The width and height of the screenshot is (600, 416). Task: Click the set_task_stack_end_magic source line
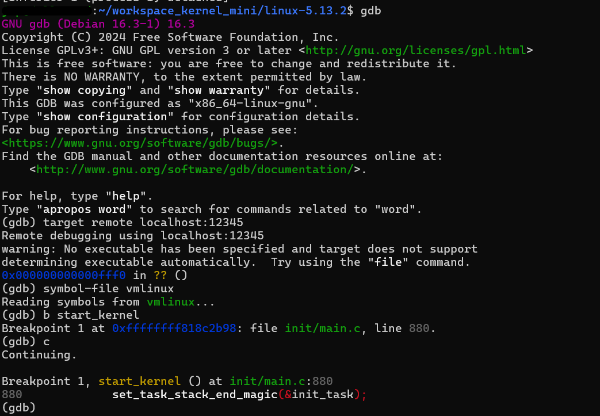[239, 395]
